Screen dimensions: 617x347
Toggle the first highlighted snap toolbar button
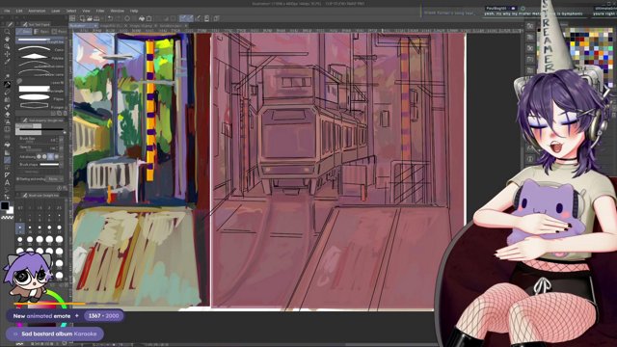183,18
